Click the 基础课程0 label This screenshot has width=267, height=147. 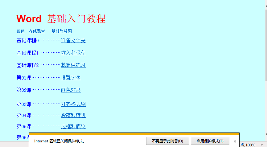[x=27, y=40]
